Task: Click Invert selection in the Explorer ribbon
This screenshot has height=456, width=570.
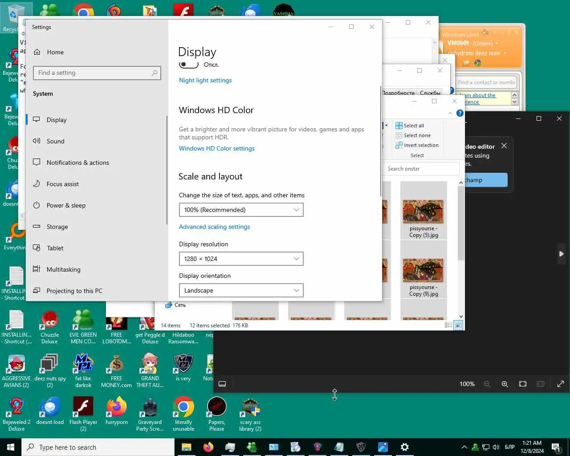Action: click(x=417, y=145)
